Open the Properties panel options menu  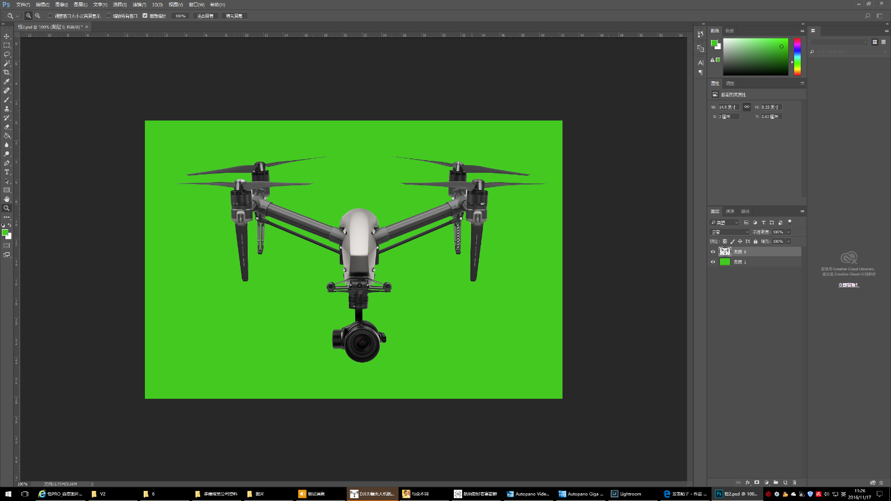(802, 83)
